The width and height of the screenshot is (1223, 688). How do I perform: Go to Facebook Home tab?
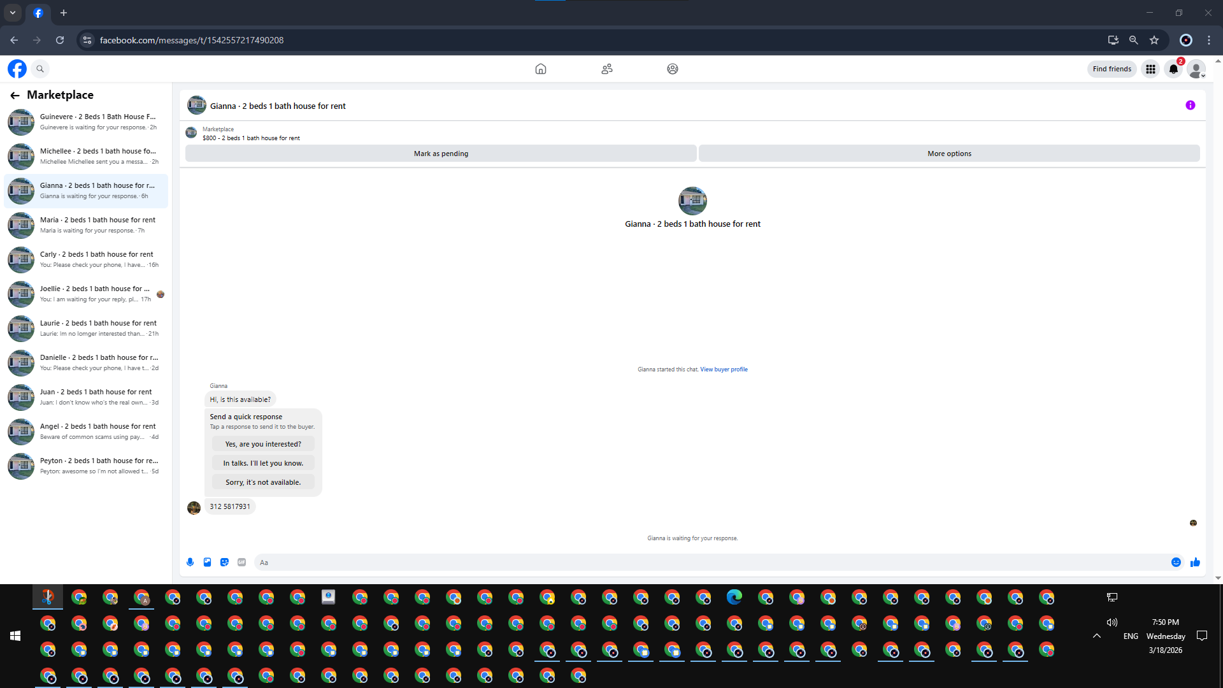coord(540,69)
